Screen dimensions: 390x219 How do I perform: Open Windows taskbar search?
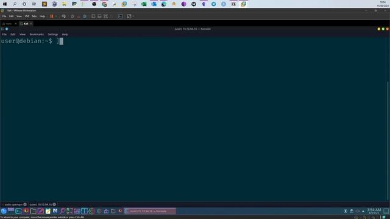[15, 4]
